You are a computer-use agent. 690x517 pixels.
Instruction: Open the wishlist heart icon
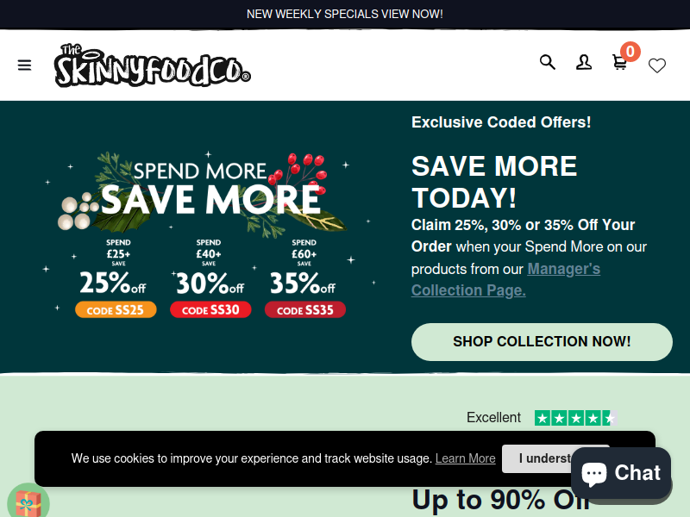[657, 65]
